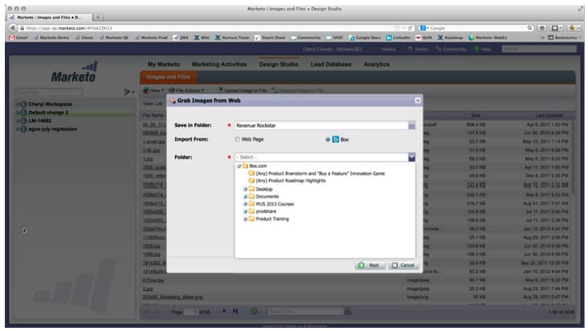Open the Marketing Activities tab
The width and height of the screenshot is (588, 331).
[219, 64]
